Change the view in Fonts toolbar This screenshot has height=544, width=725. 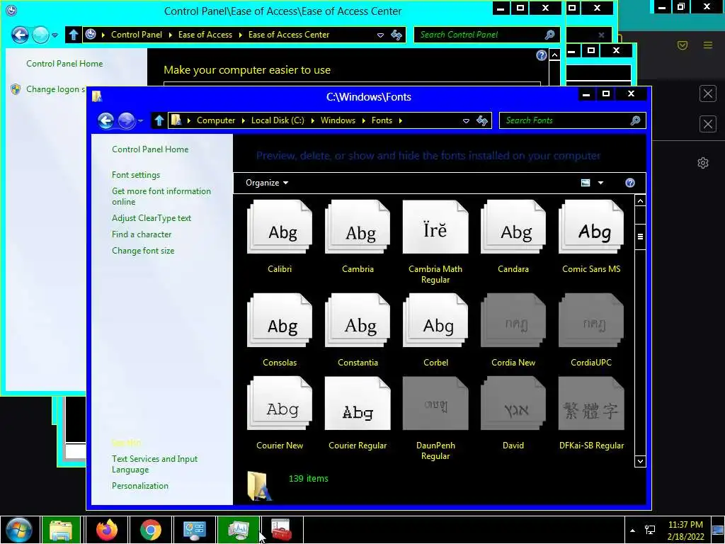586,183
